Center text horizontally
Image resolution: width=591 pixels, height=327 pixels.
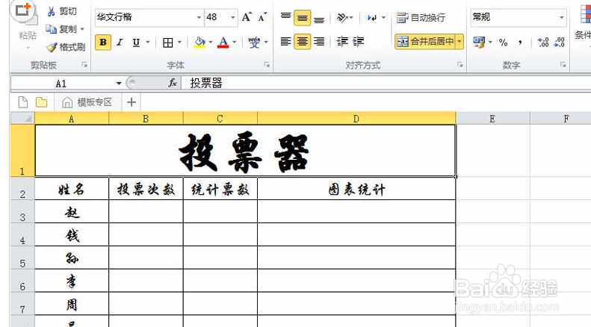[303, 42]
